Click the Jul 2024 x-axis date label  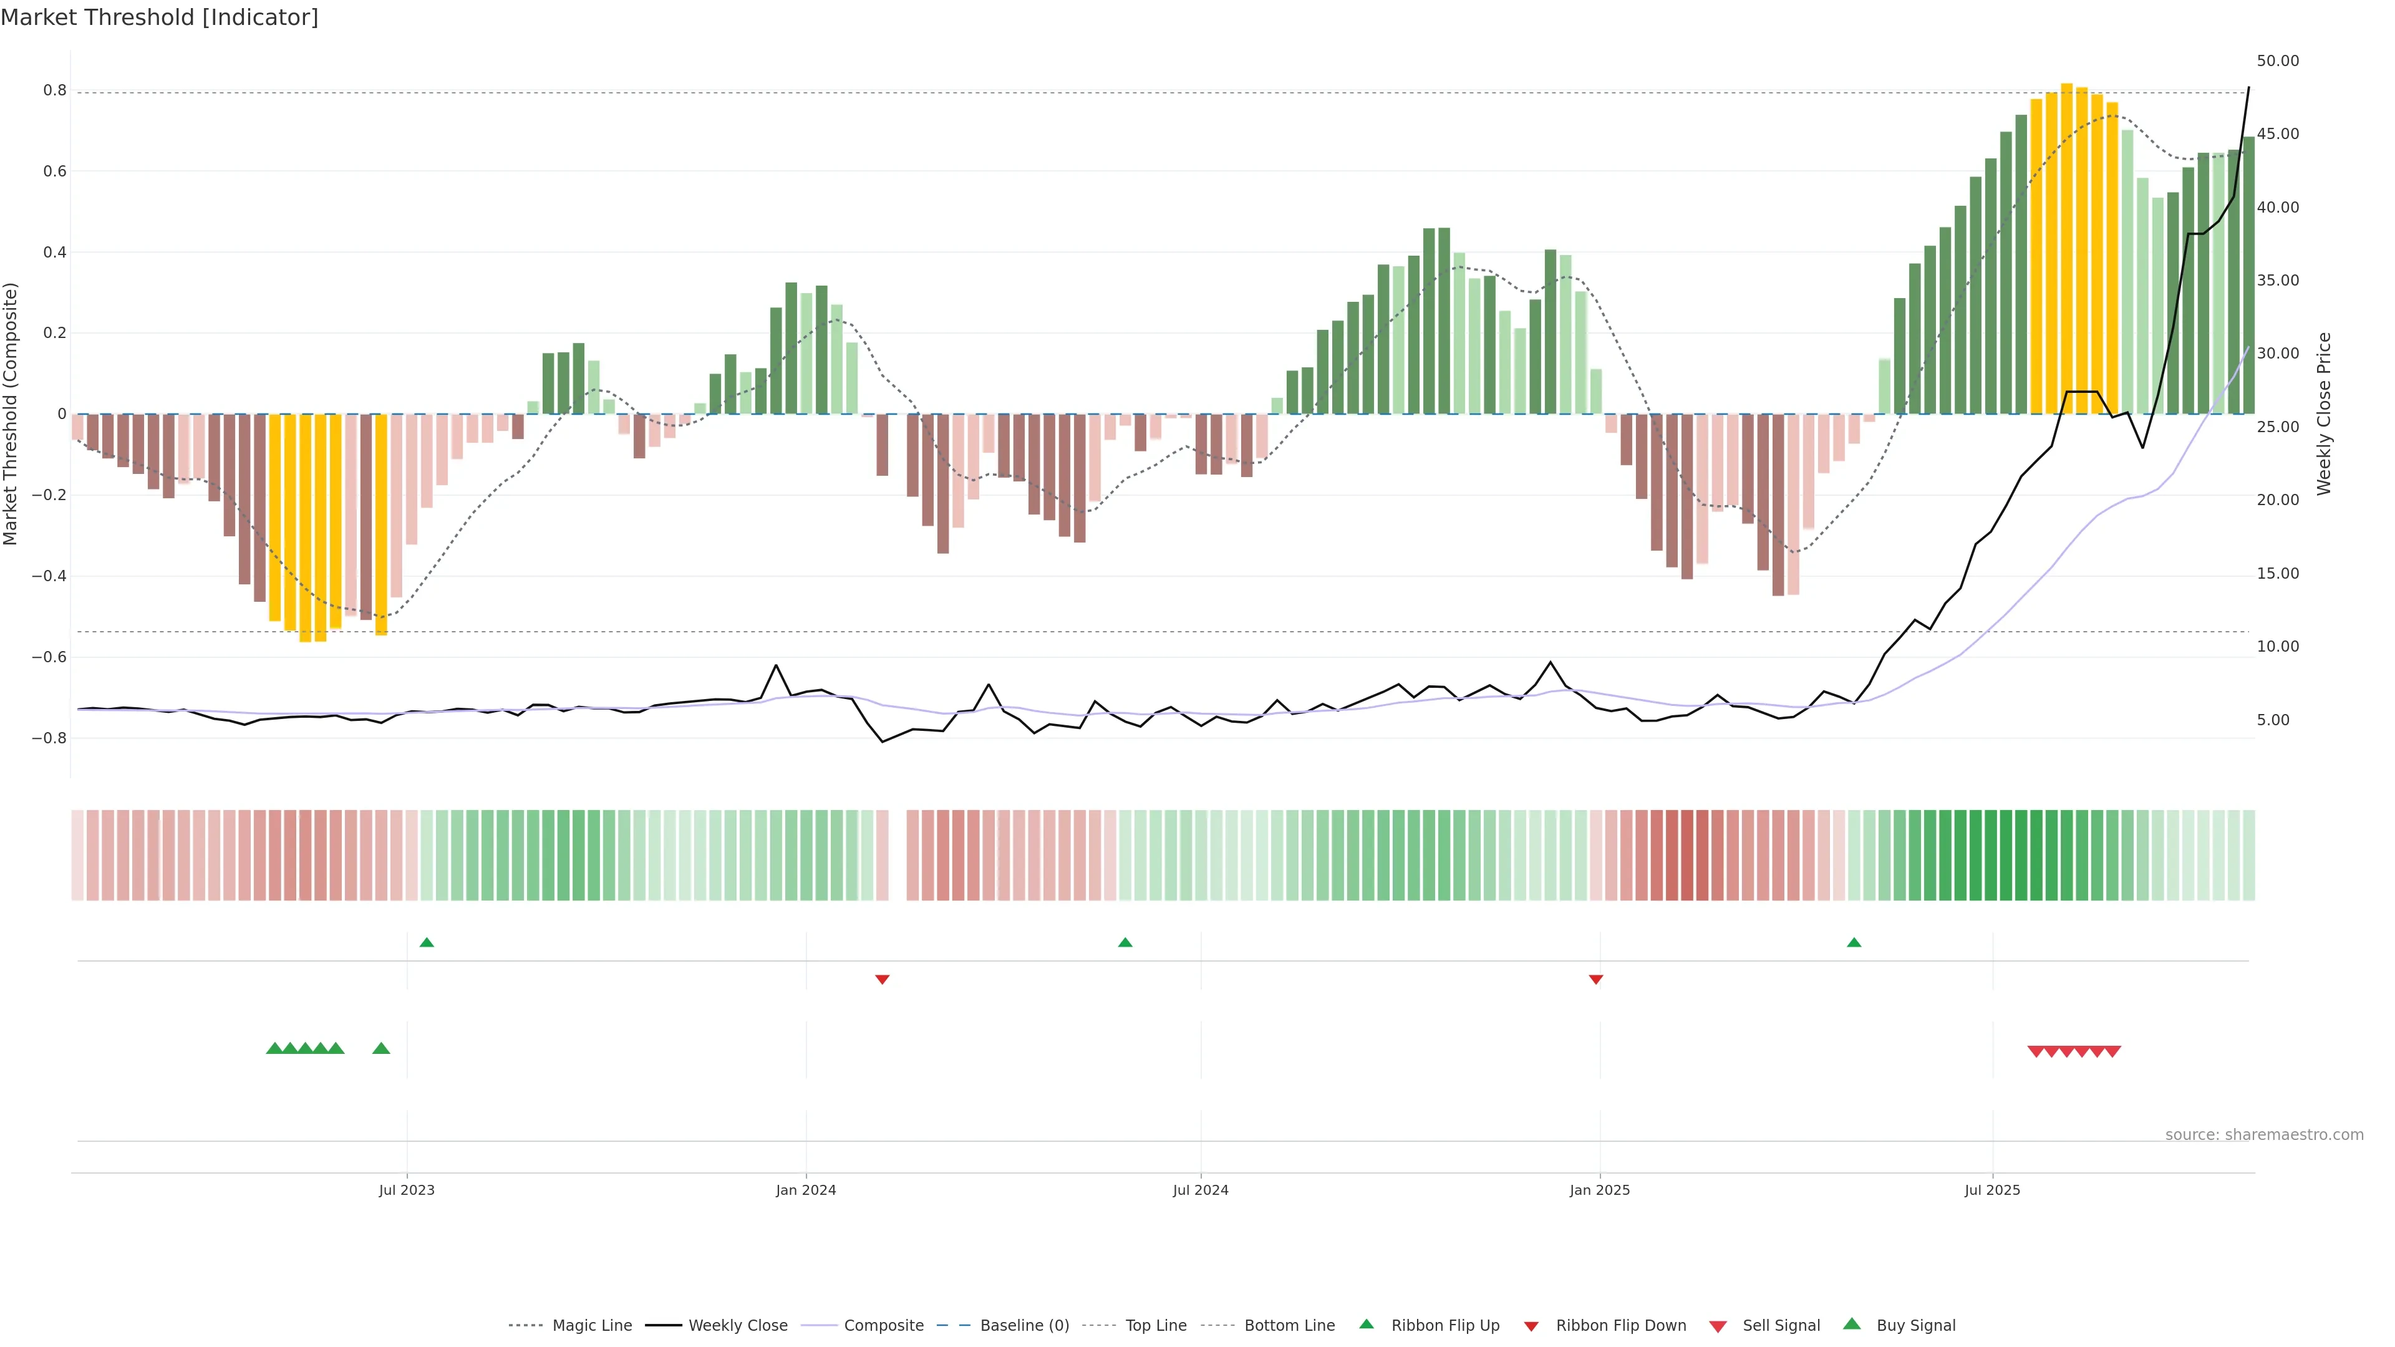pyautogui.click(x=1200, y=1190)
